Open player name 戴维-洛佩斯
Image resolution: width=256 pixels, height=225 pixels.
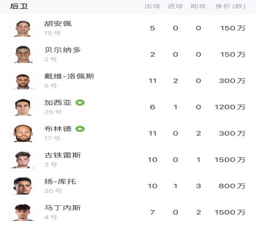(x=69, y=76)
